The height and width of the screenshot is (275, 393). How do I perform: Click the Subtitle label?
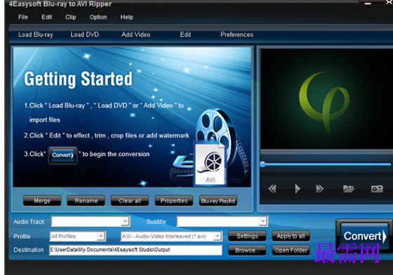(156, 222)
